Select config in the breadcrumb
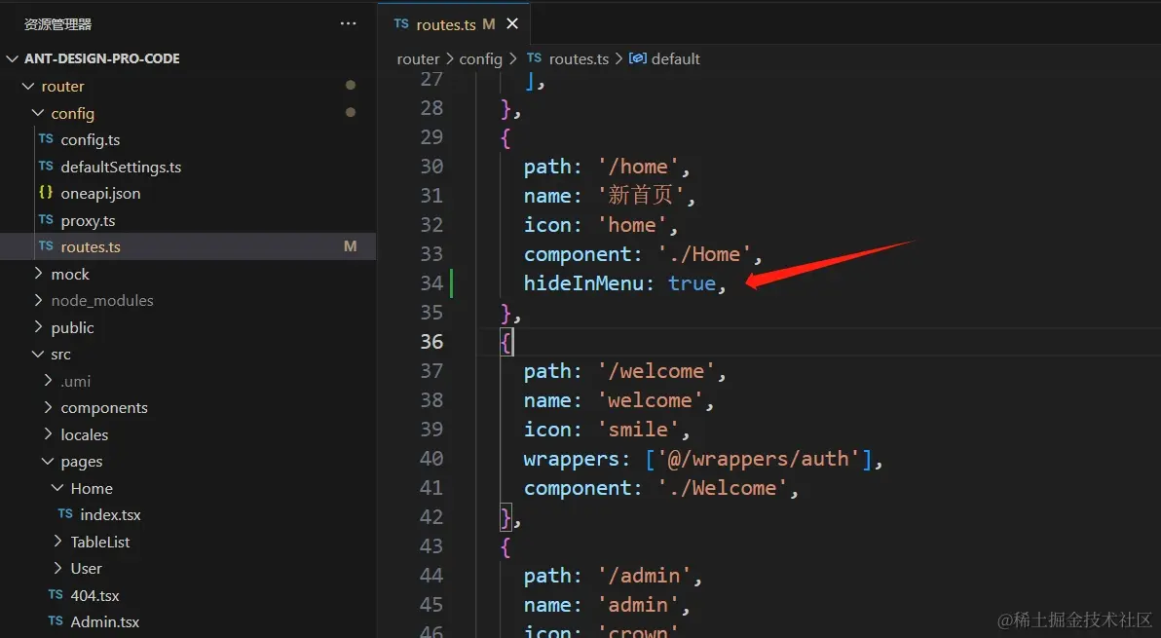 tap(480, 58)
